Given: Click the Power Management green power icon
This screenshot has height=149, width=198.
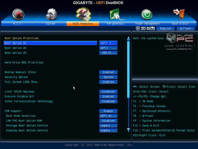Looking at the screenshot, I should pyautogui.click(x=147, y=15).
